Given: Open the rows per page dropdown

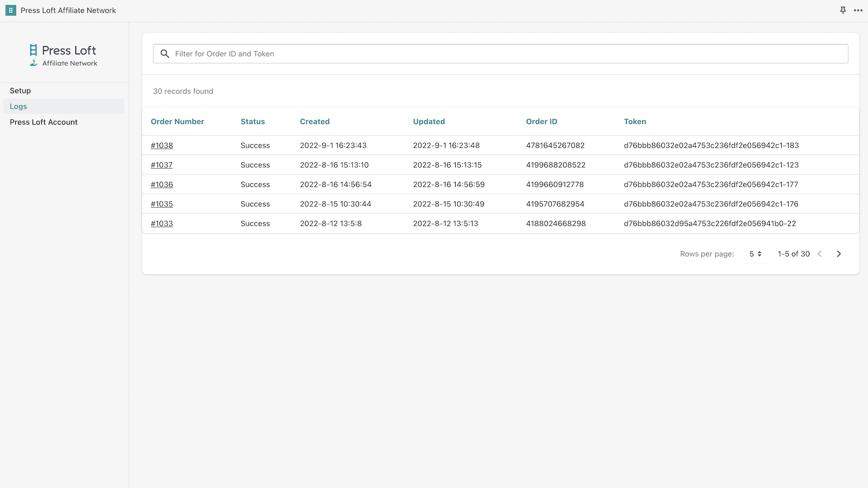Looking at the screenshot, I should 755,254.
